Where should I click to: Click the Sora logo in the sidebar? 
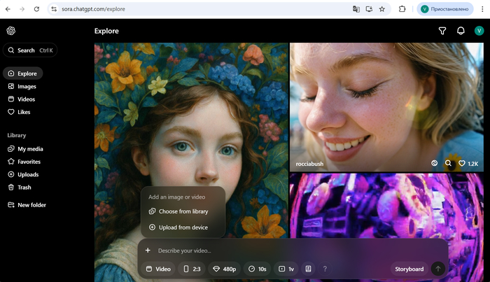click(x=11, y=31)
